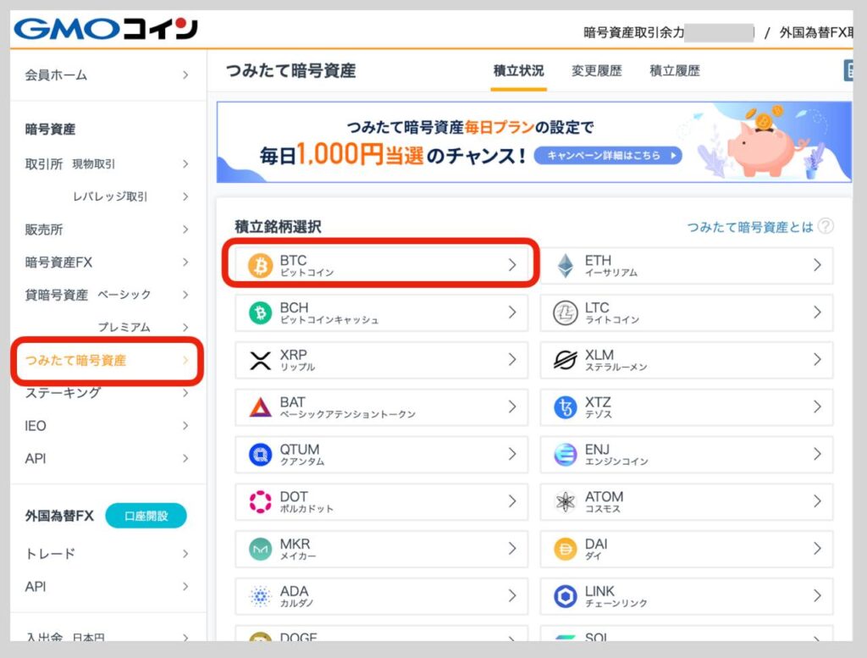Viewport: 867px width, 658px height.
Task: Click the ATOM Cosmos coin icon
Action: (x=566, y=501)
